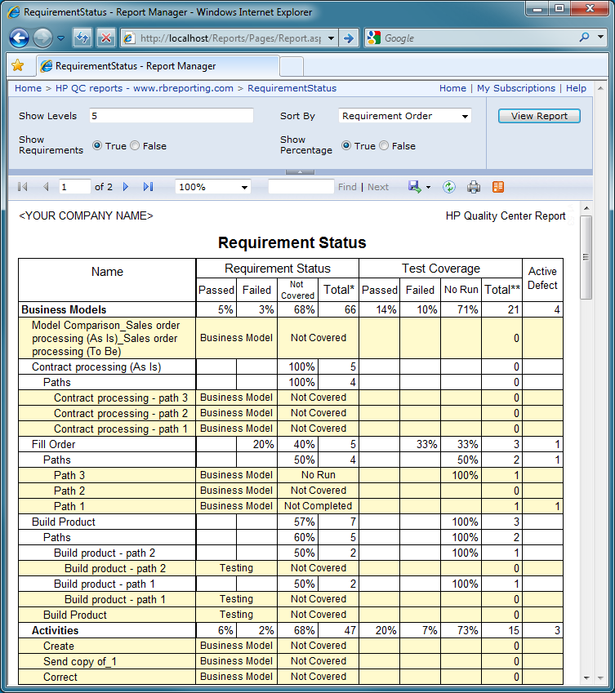
Task: Open recent pages dropdown beside Forward button
Action: point(61,38)
